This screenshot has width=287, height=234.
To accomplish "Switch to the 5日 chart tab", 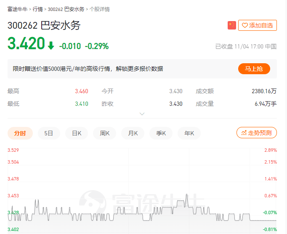I will tap(49, 133).
